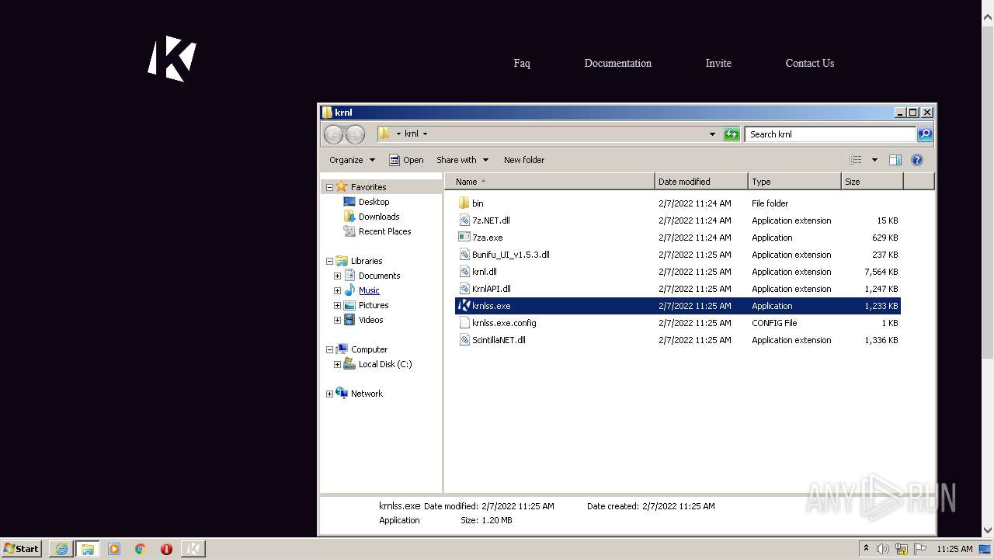The height and width of the screenshot is (559, 994).
Task: Select the 7za.exe file icon
Action: click(464, 238)
